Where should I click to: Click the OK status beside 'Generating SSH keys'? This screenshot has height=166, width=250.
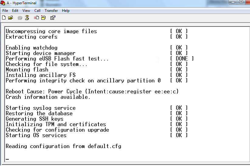click(x=179, y=119)
